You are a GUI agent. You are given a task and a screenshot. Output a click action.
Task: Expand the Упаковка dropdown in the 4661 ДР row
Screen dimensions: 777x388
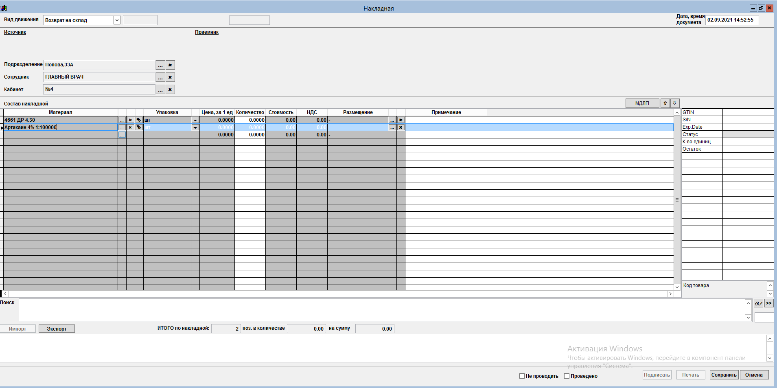195,120
